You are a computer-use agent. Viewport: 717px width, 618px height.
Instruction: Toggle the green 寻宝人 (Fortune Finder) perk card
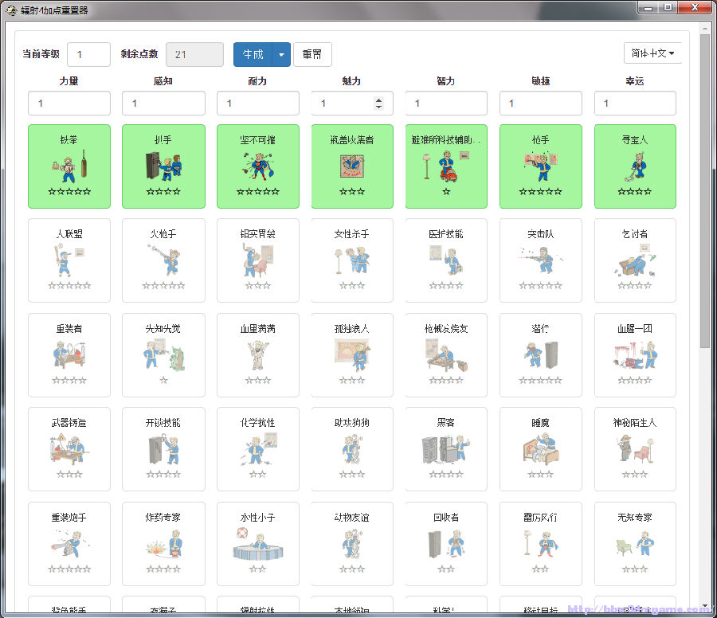pyautogui.click(x=635, y=166)
